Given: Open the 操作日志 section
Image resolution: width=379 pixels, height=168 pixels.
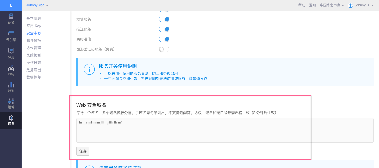Looking at the screenshot, I should pyautogui.click(x=33, y=62).
